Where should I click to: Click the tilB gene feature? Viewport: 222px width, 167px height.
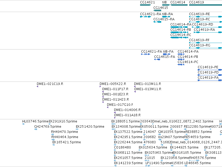[166, 5]
